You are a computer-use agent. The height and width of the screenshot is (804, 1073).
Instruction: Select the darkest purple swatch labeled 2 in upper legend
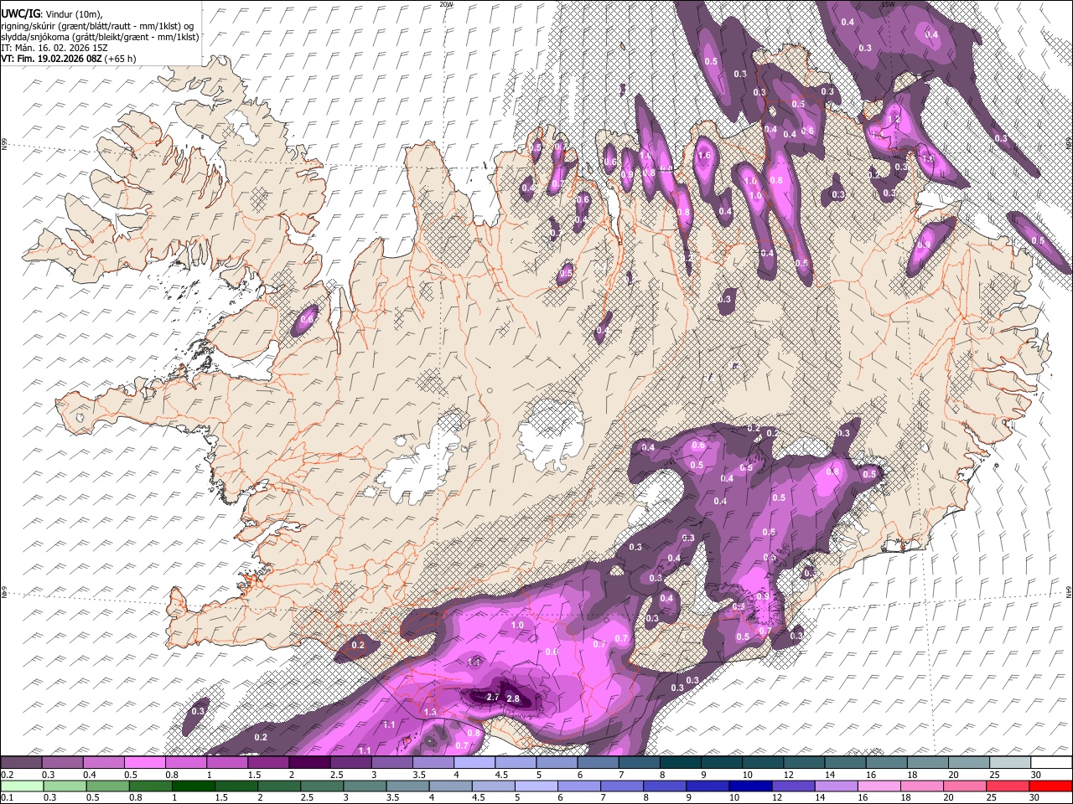pos(309,761)
